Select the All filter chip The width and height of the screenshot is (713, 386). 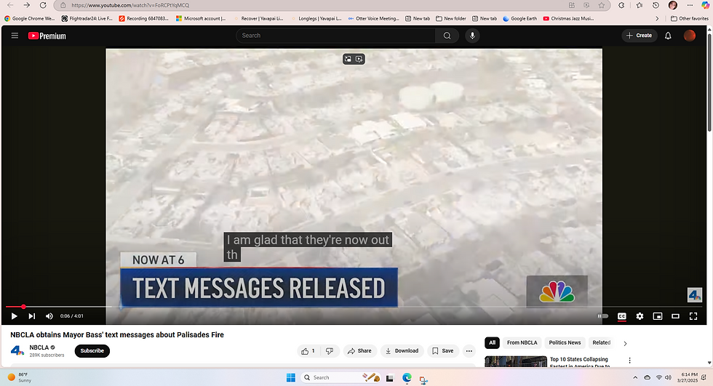(492, 343)
